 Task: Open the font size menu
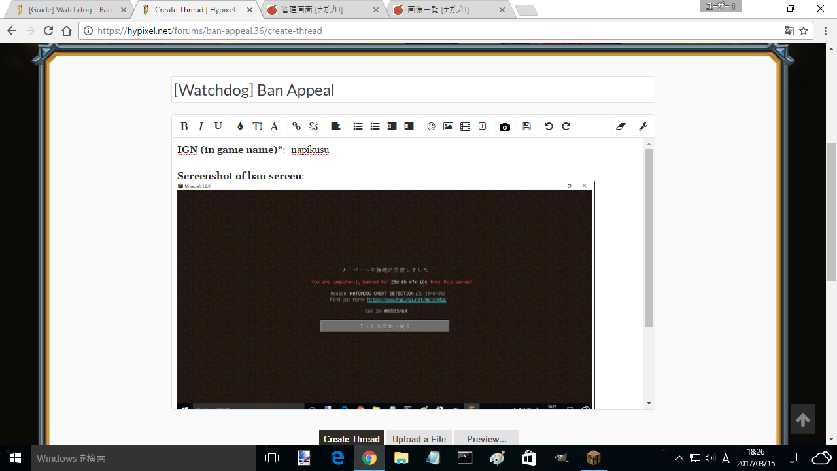pyautogui.click(x=257, y=126)
